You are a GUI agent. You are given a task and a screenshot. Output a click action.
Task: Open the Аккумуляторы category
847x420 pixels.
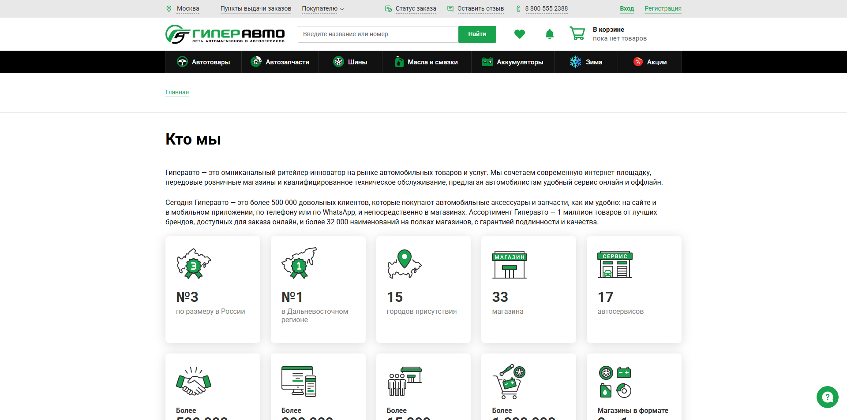(x=513, y=62)
